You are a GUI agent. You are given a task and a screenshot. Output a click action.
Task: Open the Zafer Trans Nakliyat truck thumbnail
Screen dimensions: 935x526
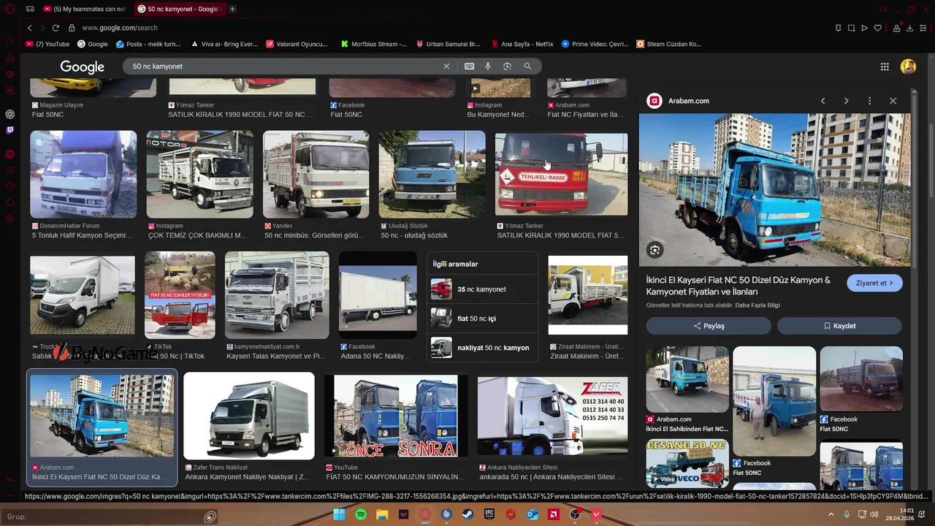248,416
